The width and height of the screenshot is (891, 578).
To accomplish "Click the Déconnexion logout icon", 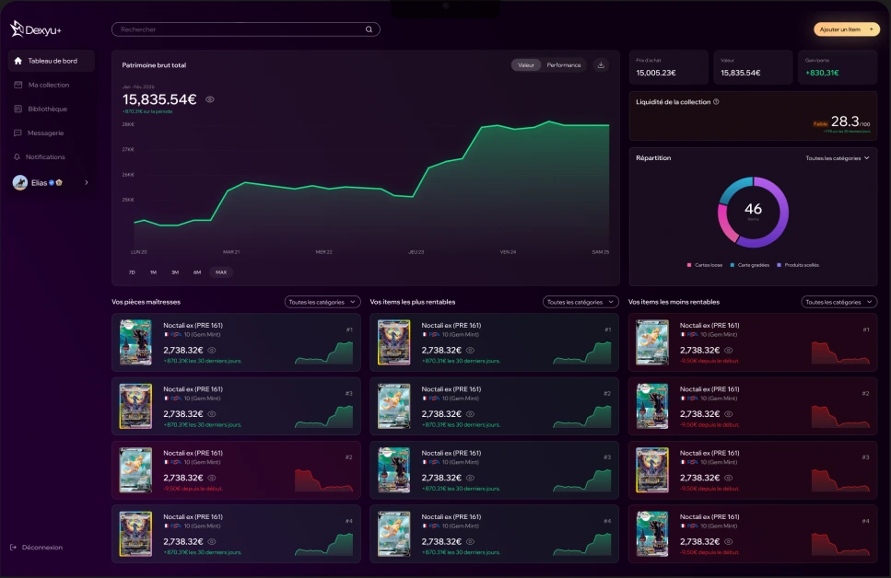I will (13, 548).
